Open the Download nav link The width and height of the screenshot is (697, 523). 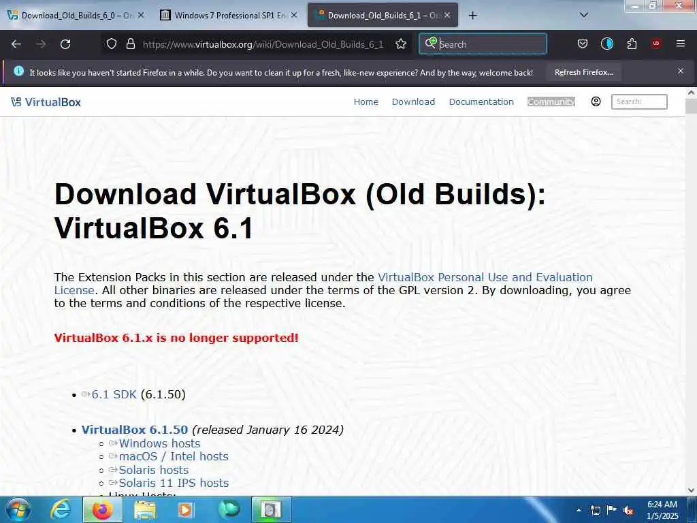click(x=413, y=102)
